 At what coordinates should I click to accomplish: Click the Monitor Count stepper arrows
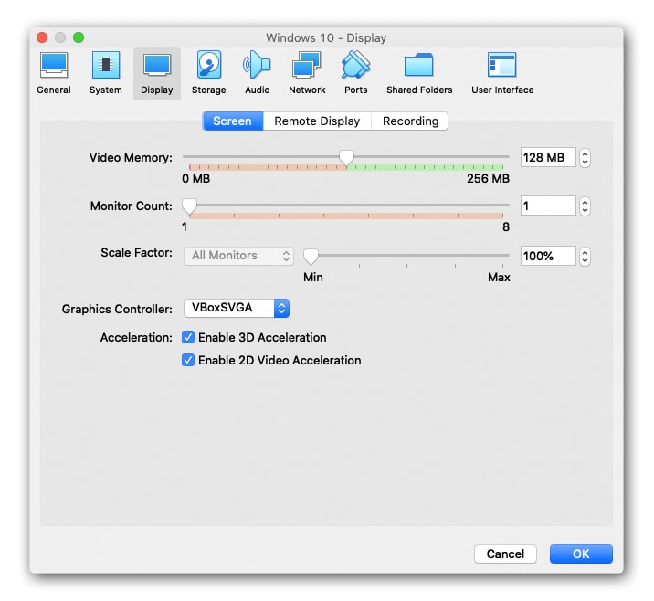pyautogui.click(x=585, y=206)
